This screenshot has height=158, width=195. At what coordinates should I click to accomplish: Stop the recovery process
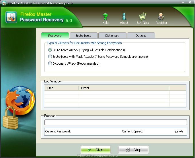click(133, 150)
